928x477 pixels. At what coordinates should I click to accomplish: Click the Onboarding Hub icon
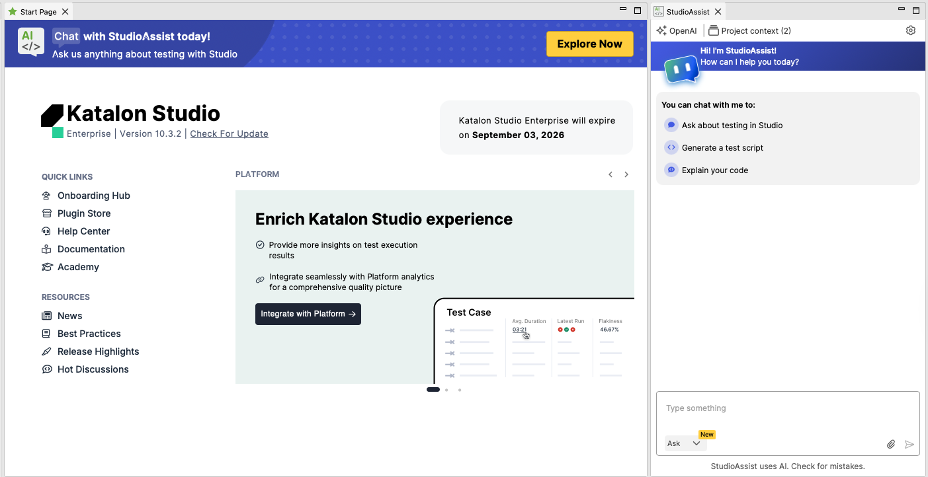[x=46, y=196]
